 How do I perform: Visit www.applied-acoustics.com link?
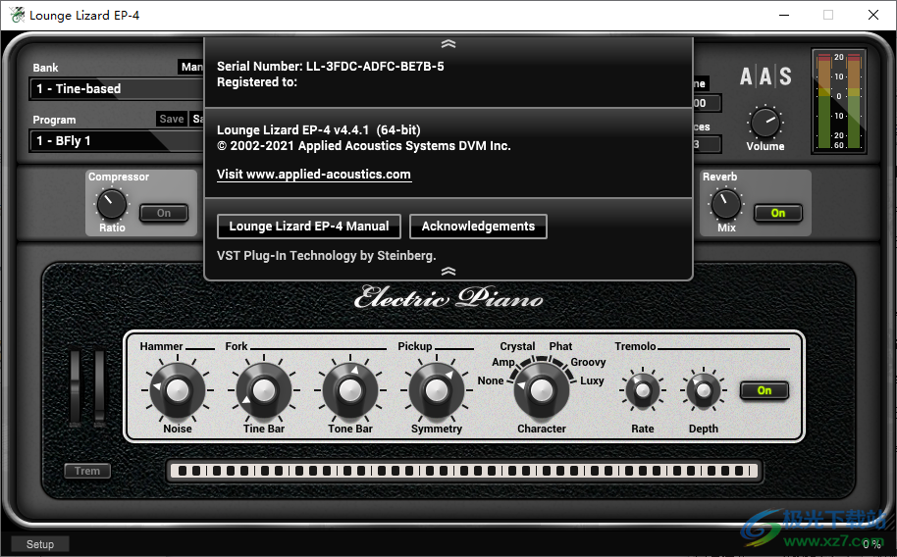pos(314,175)
